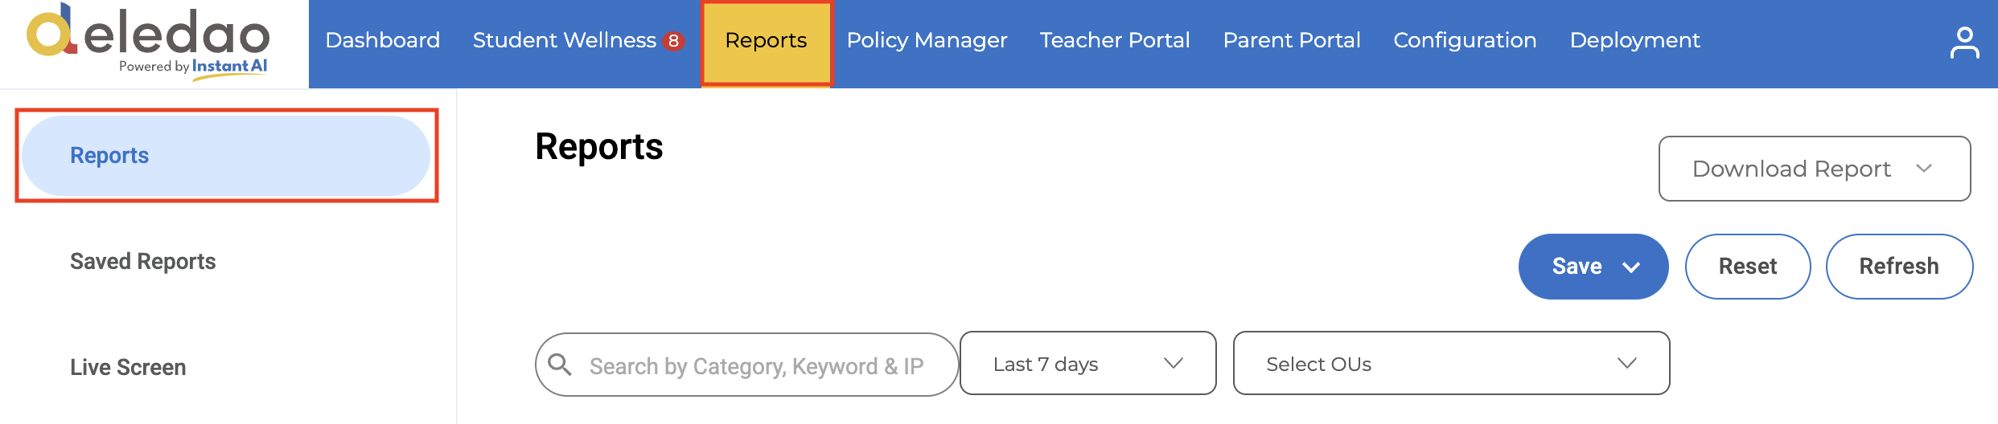Screen dimensions: 1998x424
Task: Click the Search by Category, Keyword & IP field
Action: (x=746, y=365)
